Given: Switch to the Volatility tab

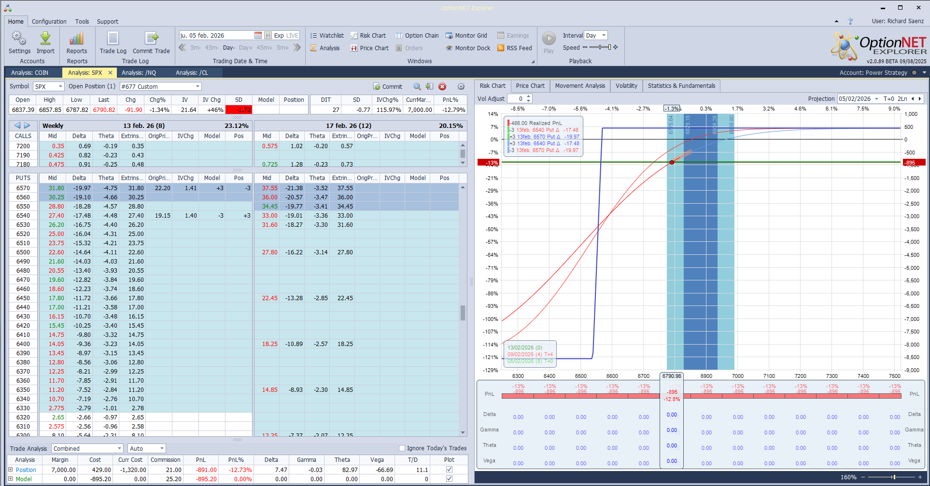Looking at the screenshot, I should [626, 86].
